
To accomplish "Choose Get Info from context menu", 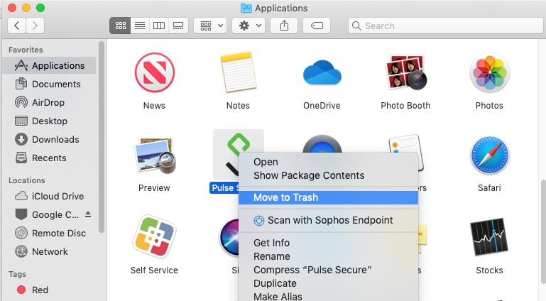I will click(328, 243).
